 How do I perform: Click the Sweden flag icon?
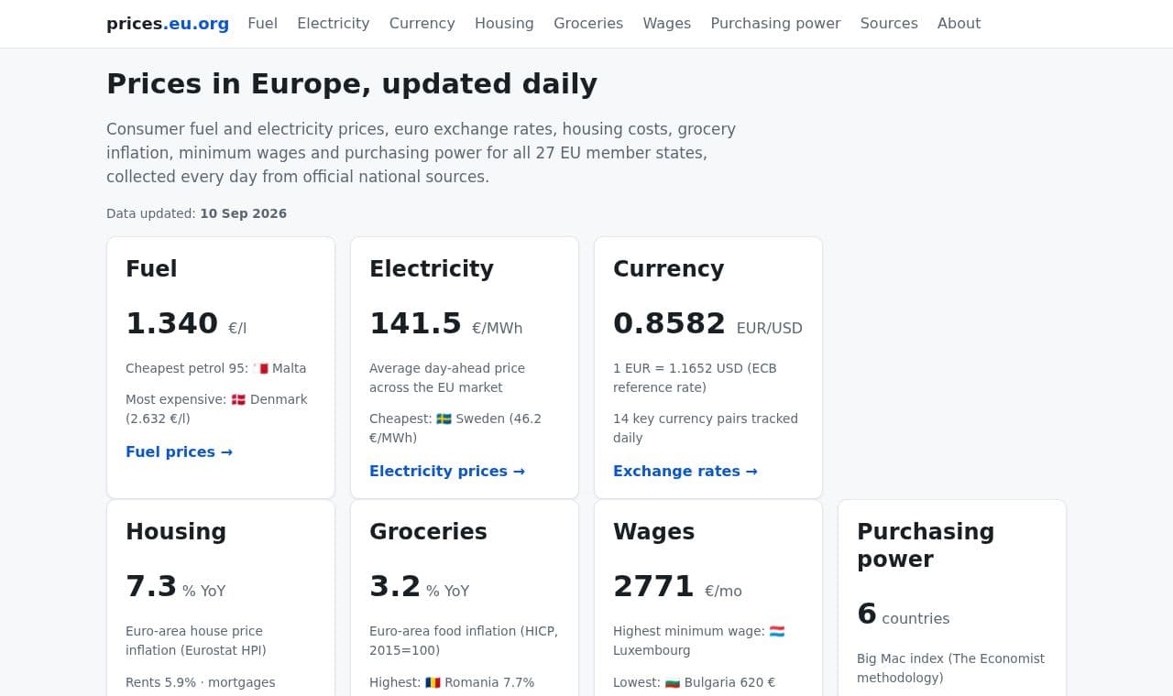point(444,419)
